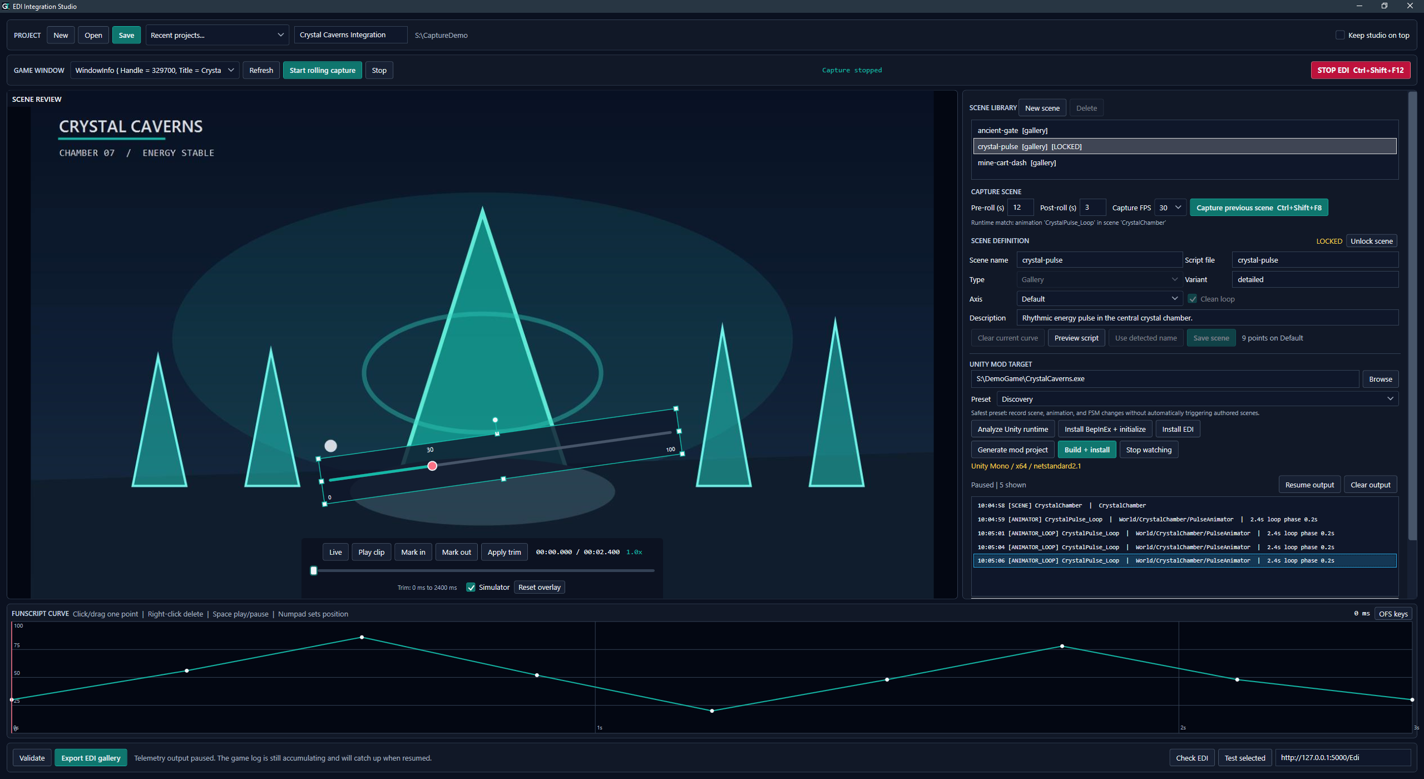The width and height of the screenshot is (1424, 779).
Task: Open the Capture FPS dropdown
Action: pos(1170,208)
